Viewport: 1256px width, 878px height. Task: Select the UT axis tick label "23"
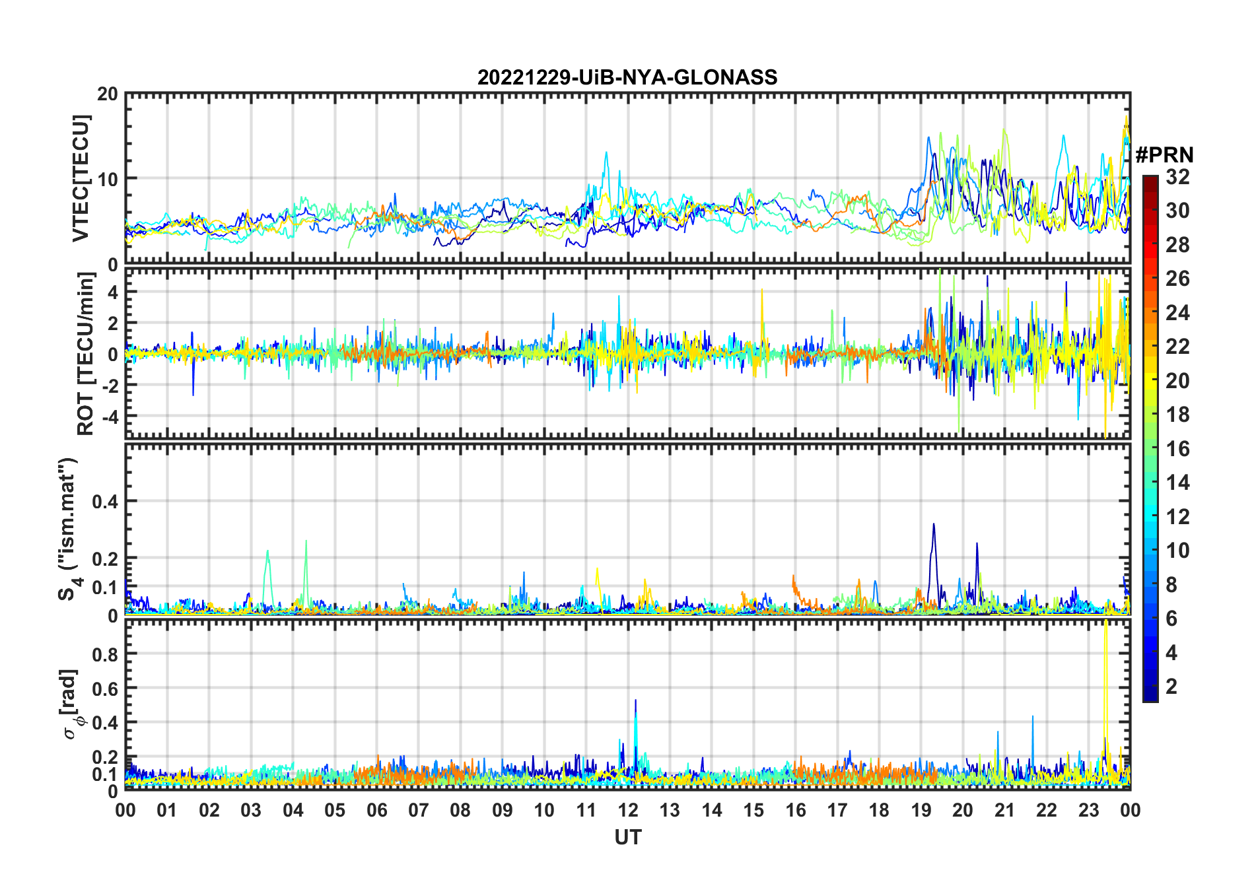click(1088, 810)
